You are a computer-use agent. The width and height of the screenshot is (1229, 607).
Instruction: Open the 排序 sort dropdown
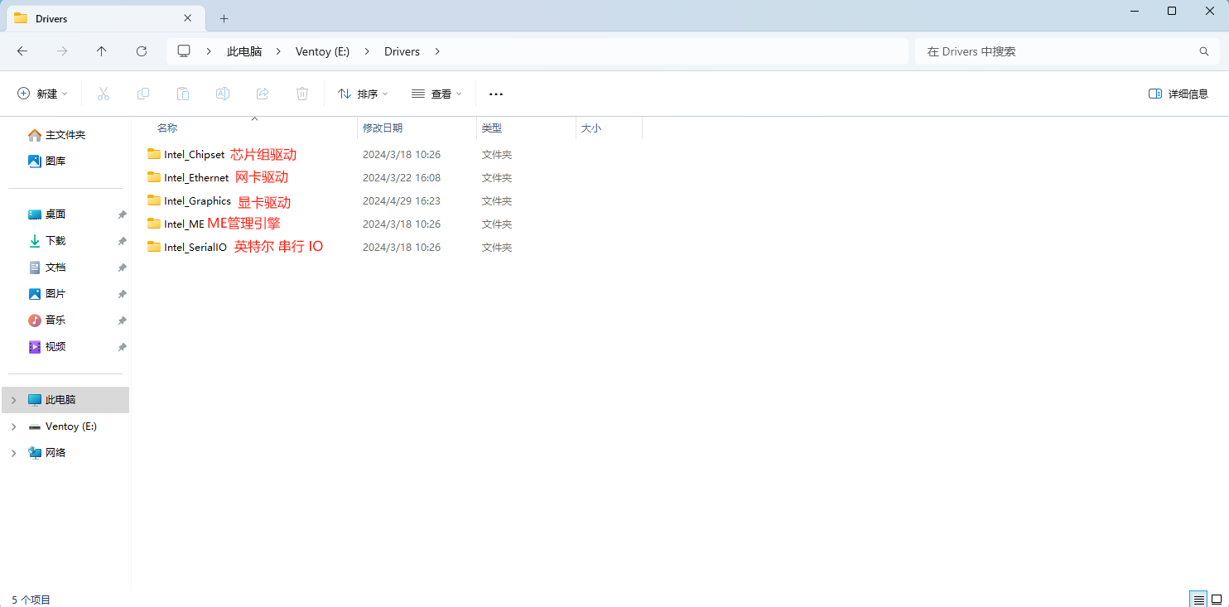pyautogui.click(x=363, y=94)
